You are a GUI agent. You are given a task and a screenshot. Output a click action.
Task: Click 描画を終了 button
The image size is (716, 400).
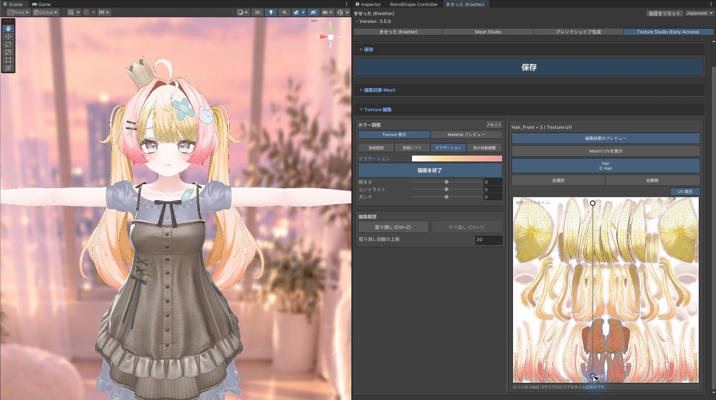pos(430,170)
